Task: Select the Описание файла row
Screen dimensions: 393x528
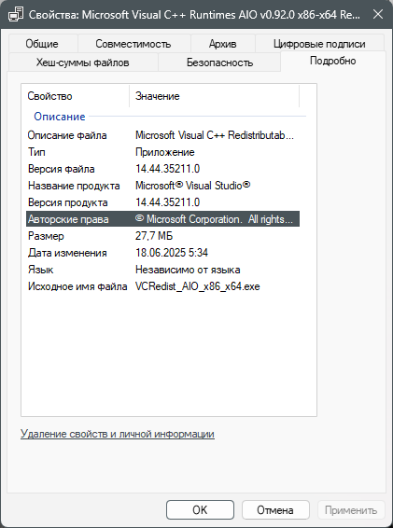Action: click(x=162, y=135)
